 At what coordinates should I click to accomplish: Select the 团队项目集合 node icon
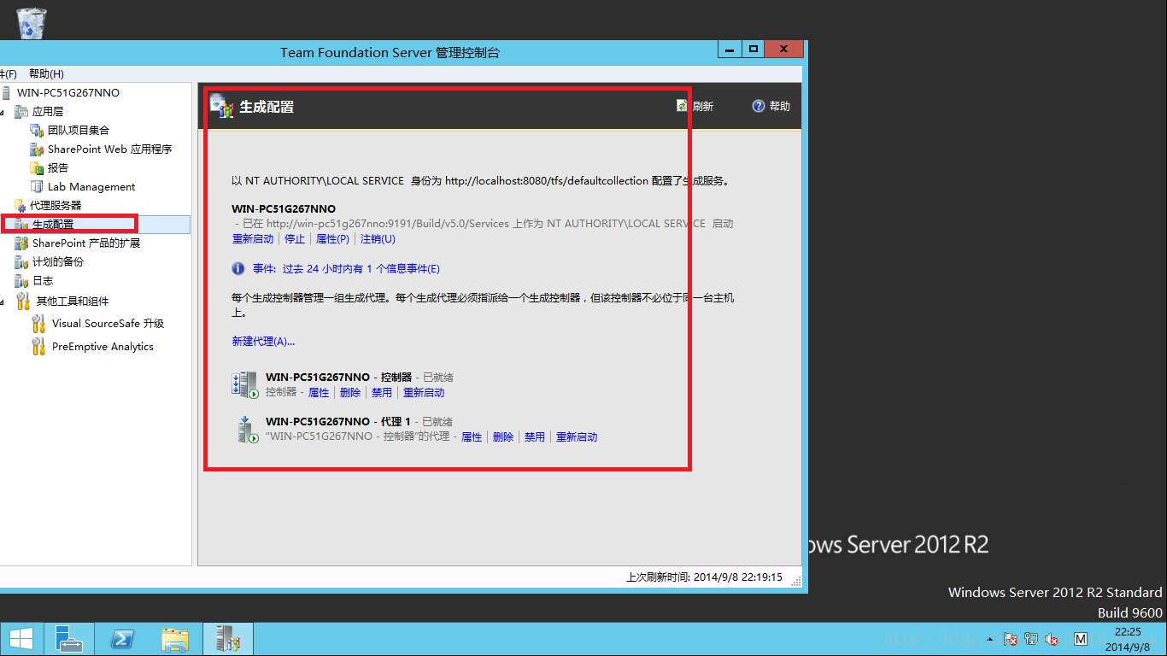[x=37, y=130]
